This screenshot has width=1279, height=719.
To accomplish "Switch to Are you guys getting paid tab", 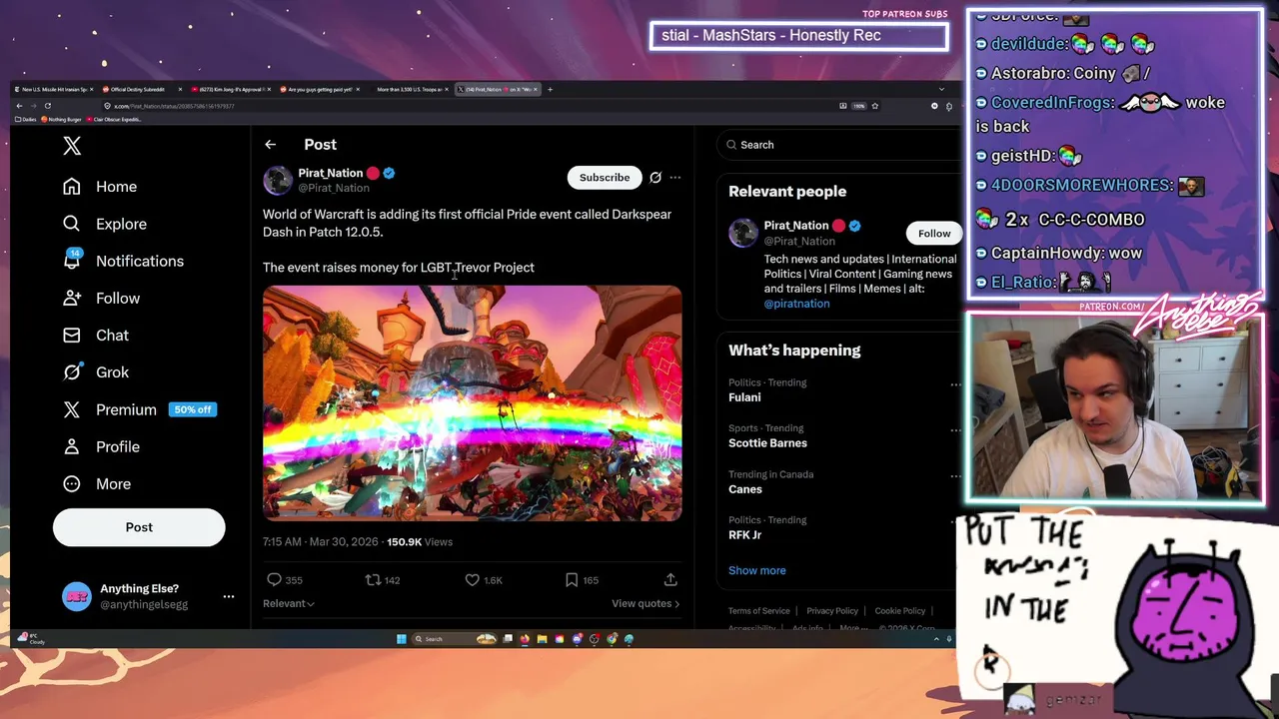I will (320, 90).
